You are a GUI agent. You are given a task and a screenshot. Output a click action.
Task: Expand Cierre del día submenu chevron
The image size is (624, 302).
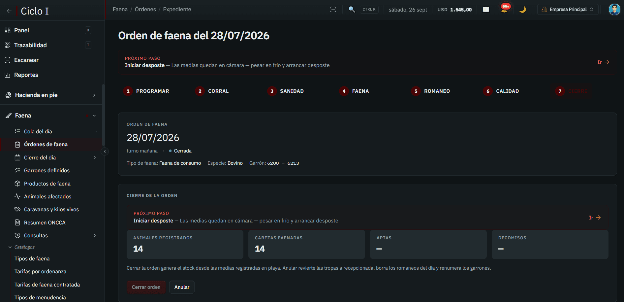point(95,157)
